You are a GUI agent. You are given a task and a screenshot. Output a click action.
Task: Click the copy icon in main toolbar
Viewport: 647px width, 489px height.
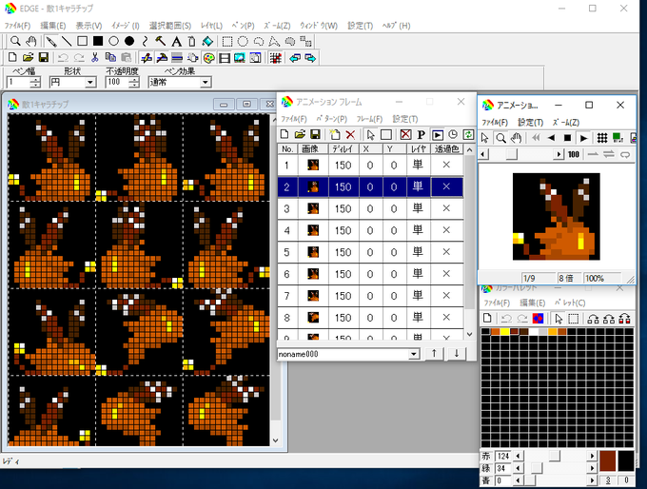point(110,58)
